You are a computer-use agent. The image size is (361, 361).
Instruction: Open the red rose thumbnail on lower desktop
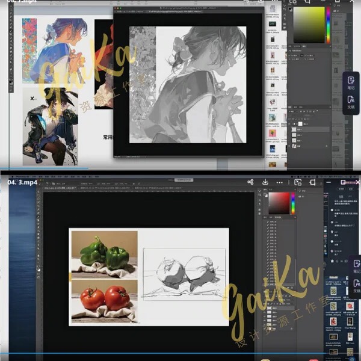(x=350, y=306)
